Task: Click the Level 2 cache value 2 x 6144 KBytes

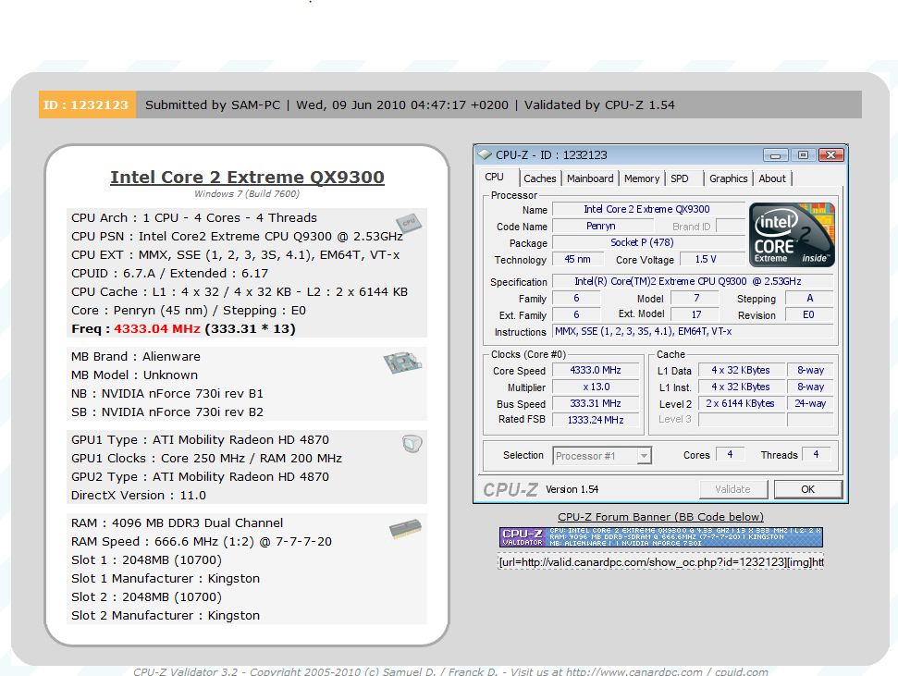Action: tap(741, 404)
